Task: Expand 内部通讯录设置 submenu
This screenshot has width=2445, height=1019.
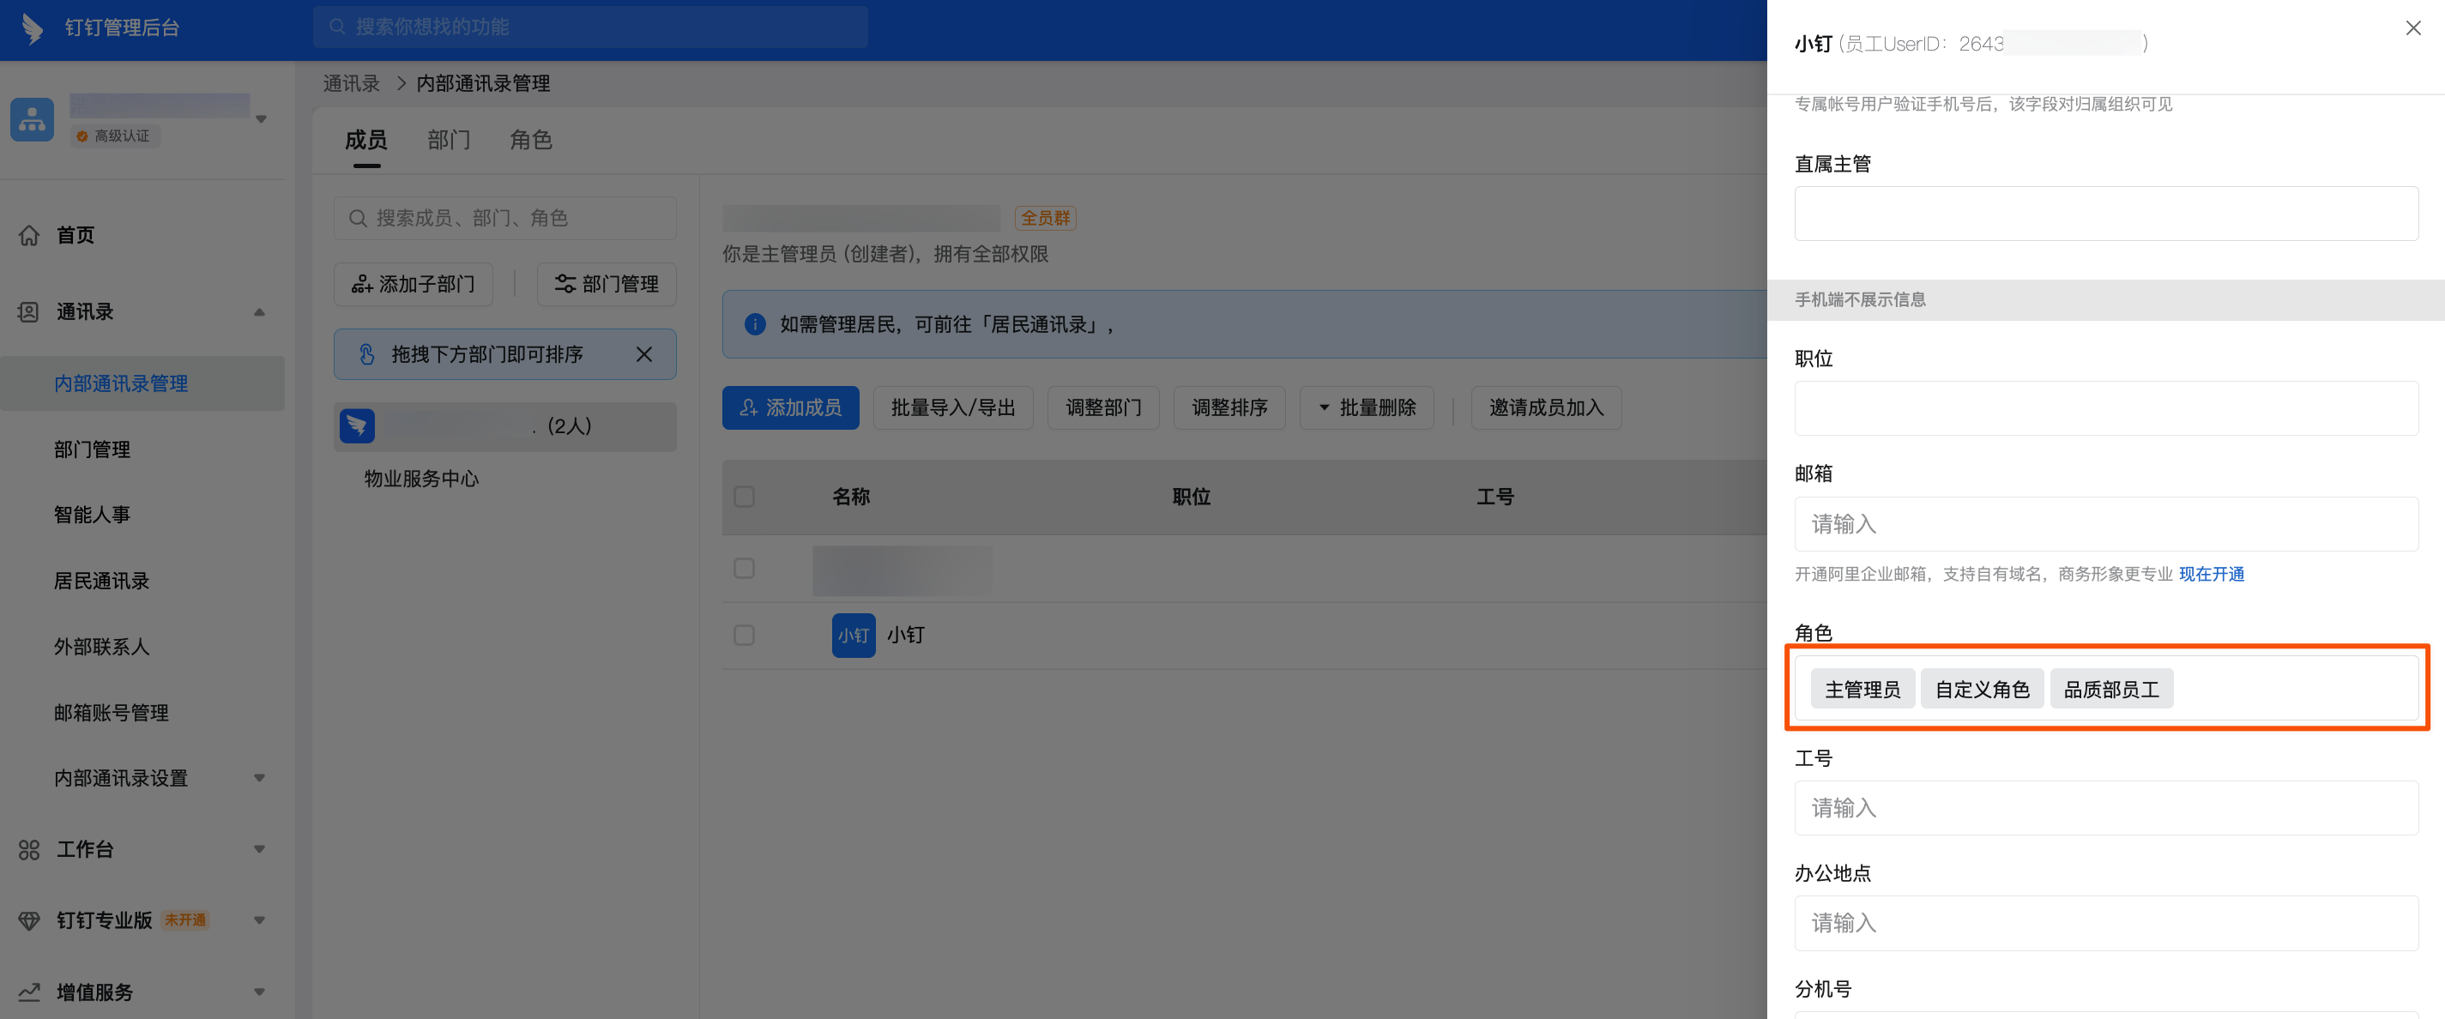Action: [259, 779]
